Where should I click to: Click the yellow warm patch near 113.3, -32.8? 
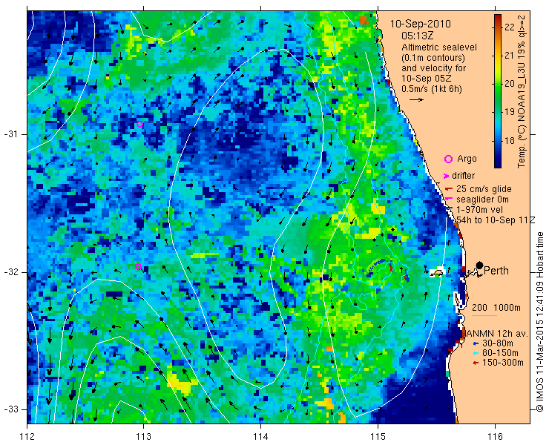[180, 381]
